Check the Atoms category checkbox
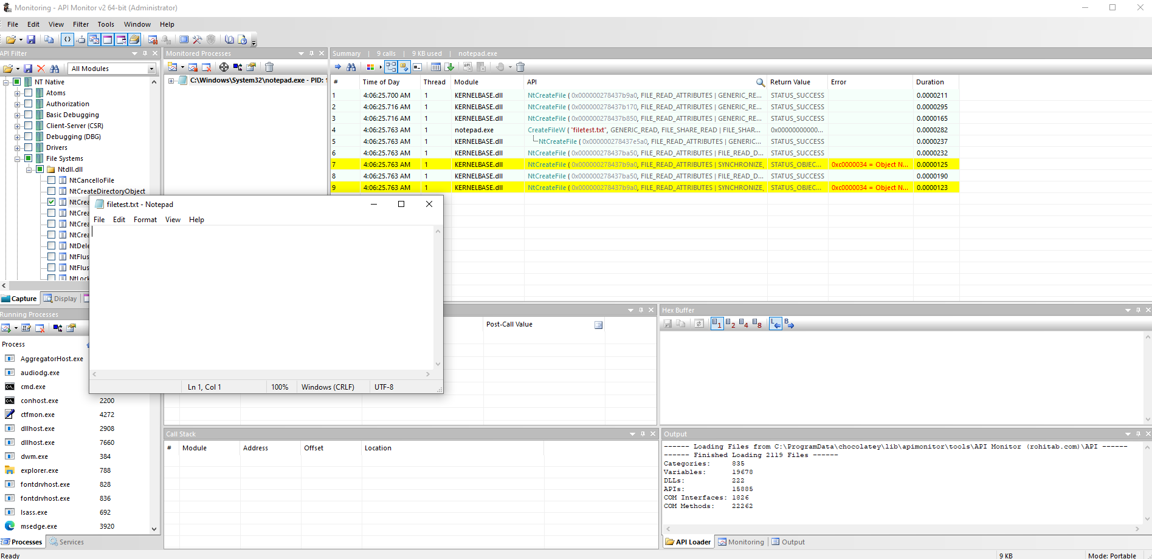 coord(28,93)
